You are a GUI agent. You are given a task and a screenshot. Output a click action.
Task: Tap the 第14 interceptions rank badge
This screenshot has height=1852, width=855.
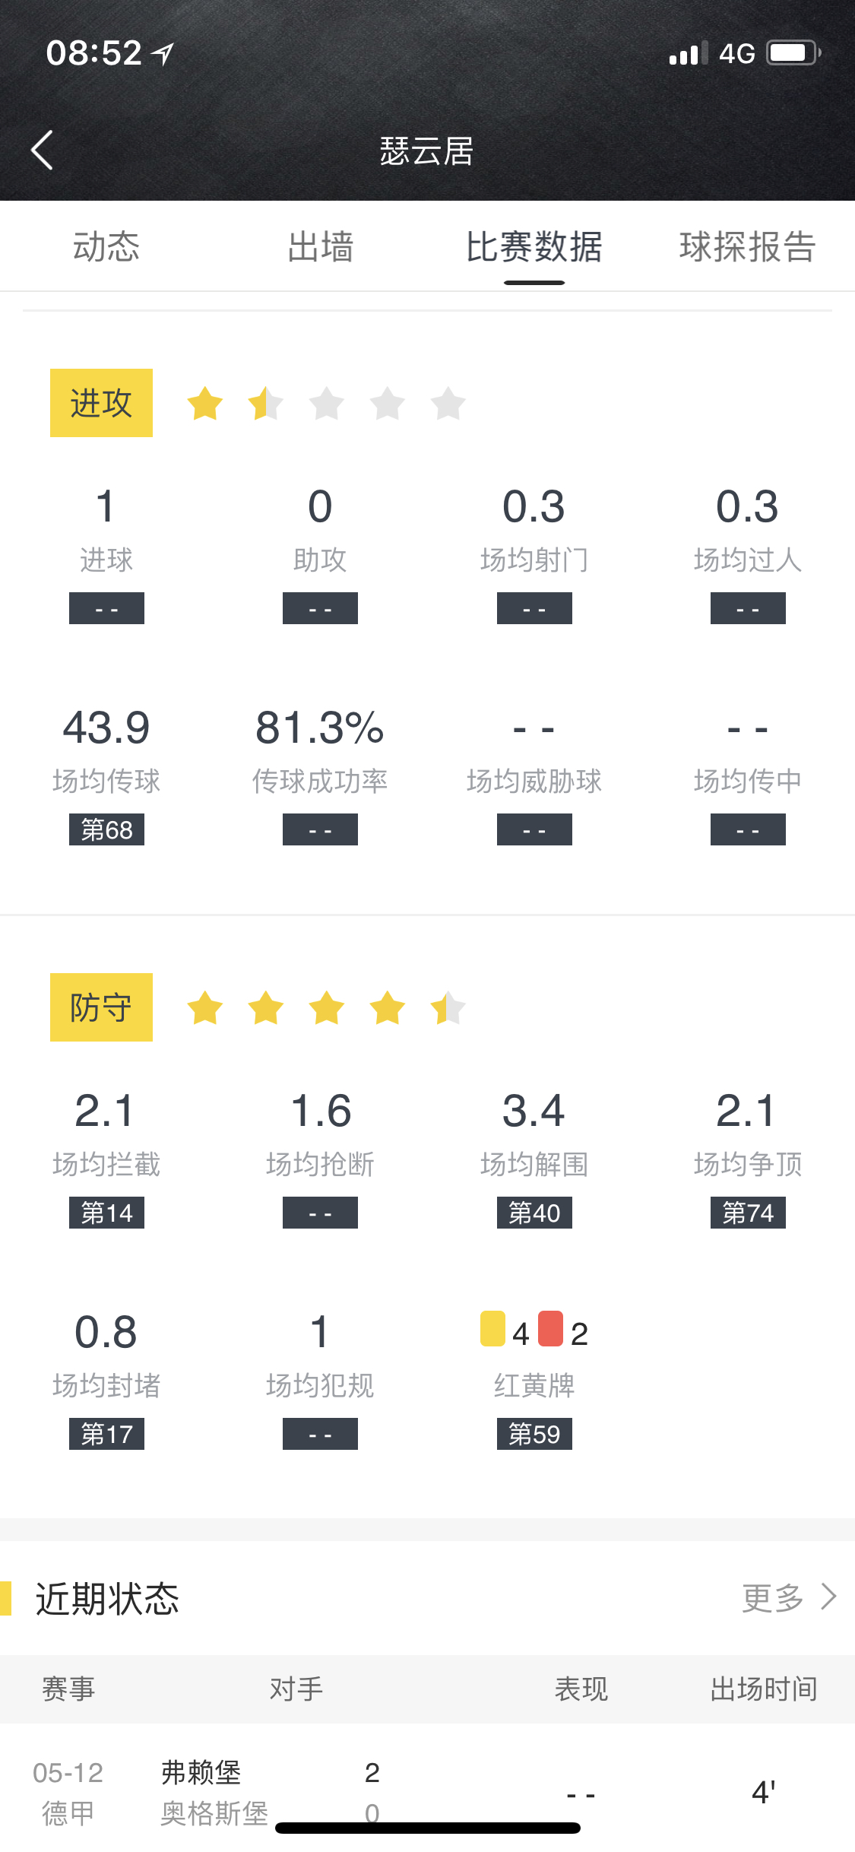106,1213
